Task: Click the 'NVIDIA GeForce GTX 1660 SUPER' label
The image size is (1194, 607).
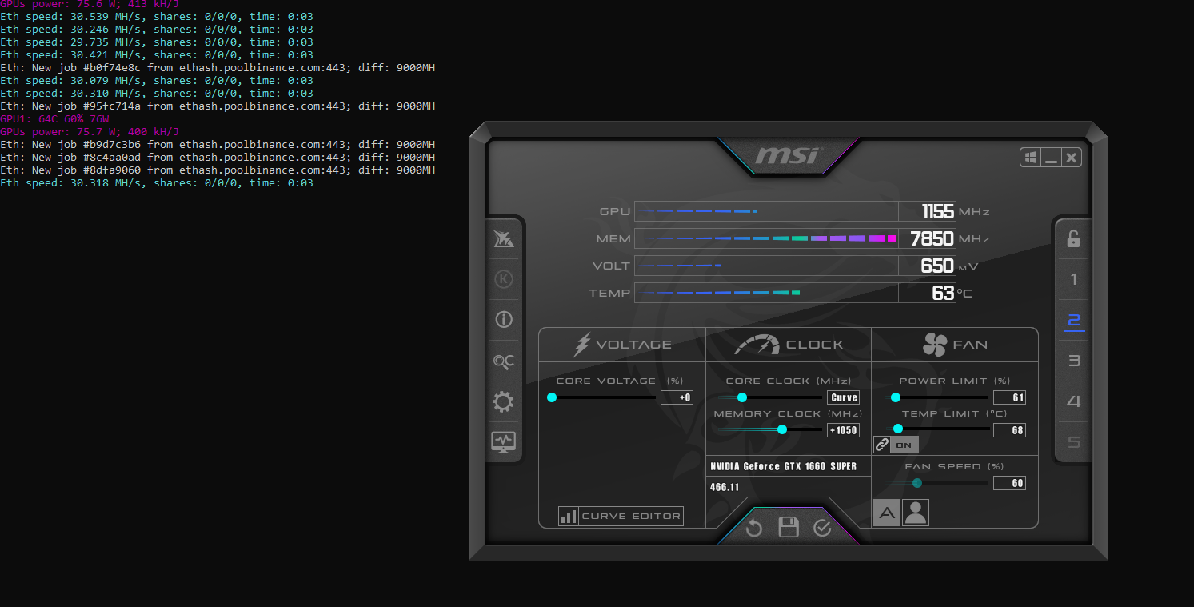Action: [784, 466]
